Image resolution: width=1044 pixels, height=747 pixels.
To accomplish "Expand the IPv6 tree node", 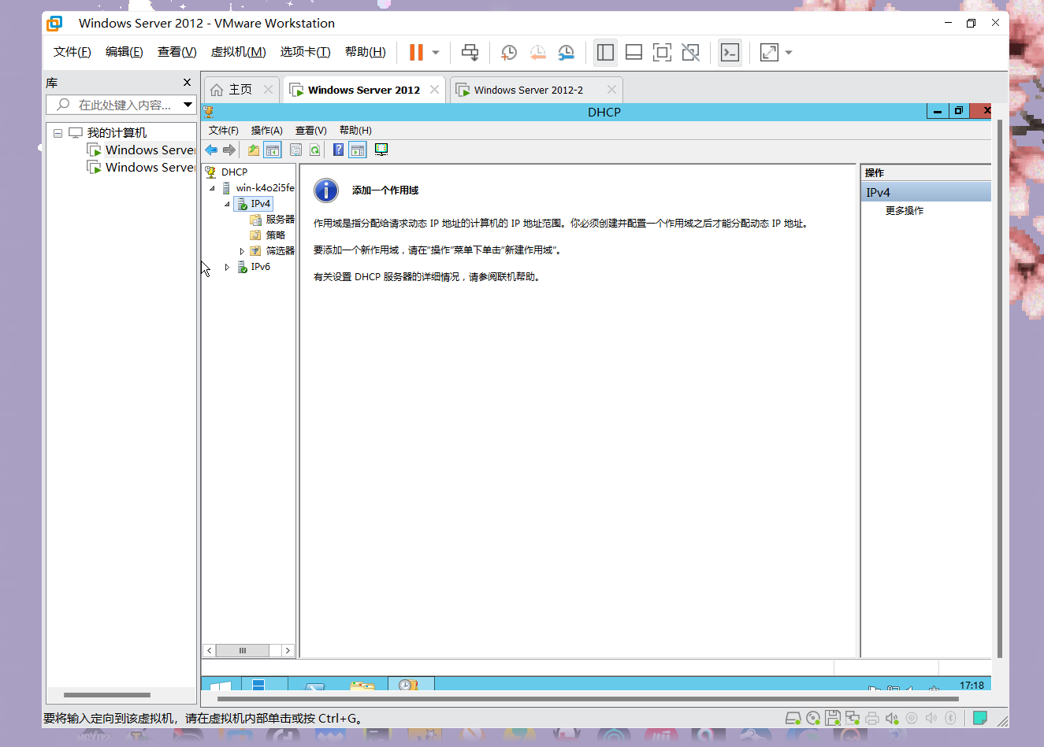I will [227, 267].
